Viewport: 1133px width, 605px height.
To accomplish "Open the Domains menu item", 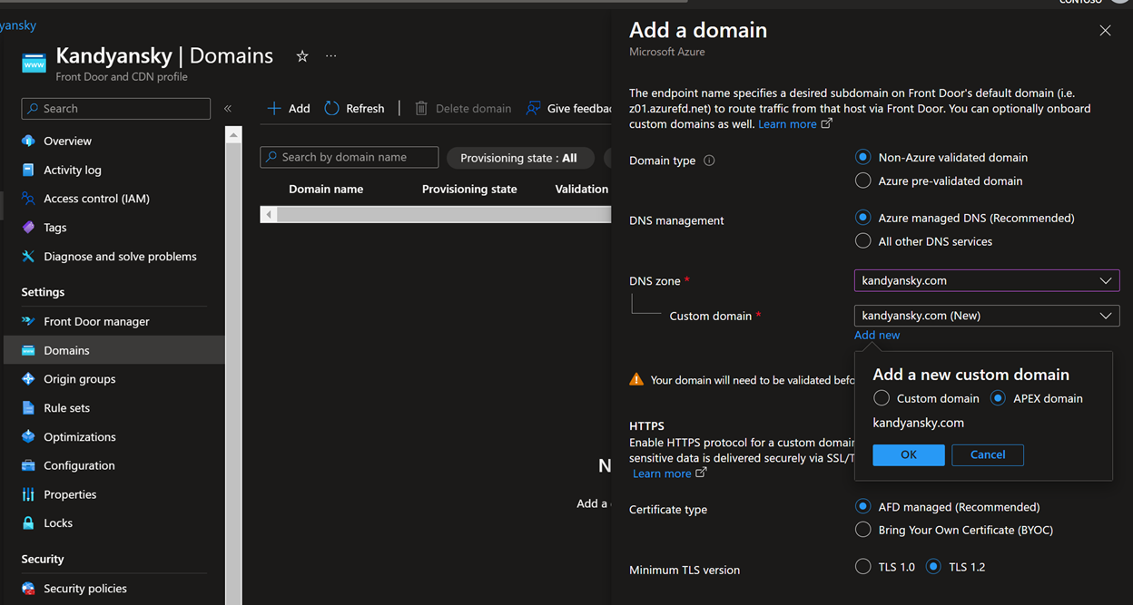I will pyautogui.click(x=114, y=350).
